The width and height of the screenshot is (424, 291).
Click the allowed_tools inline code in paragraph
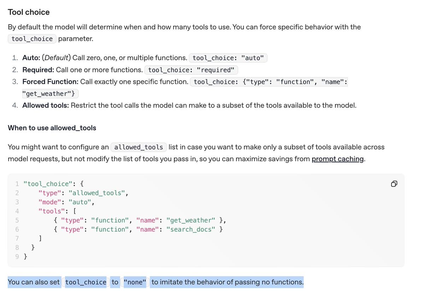tap(139, 147)
